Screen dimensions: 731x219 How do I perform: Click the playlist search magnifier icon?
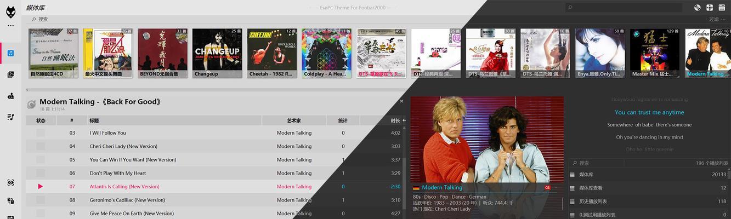point(574,163)
